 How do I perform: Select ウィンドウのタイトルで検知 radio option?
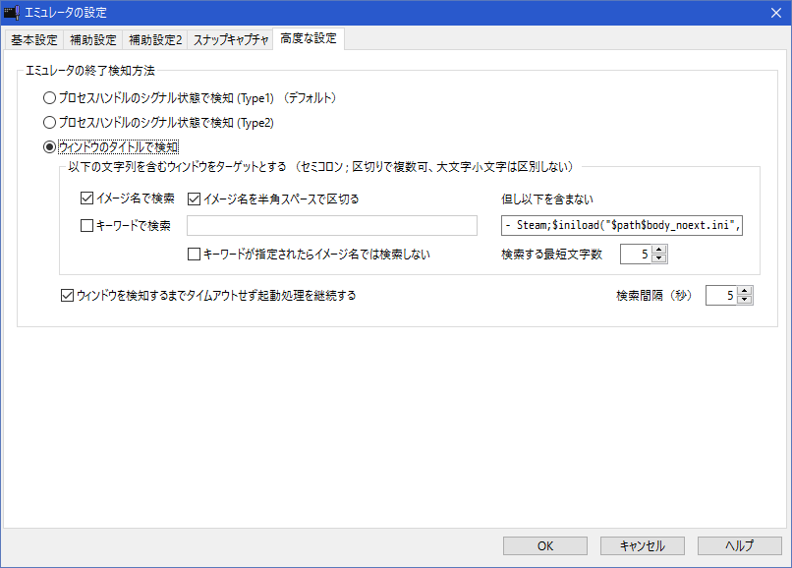[49, 147]
